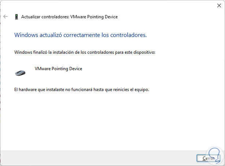Click the gray mouse device icon
225x166 pixels.
click(x=20, y=72)
